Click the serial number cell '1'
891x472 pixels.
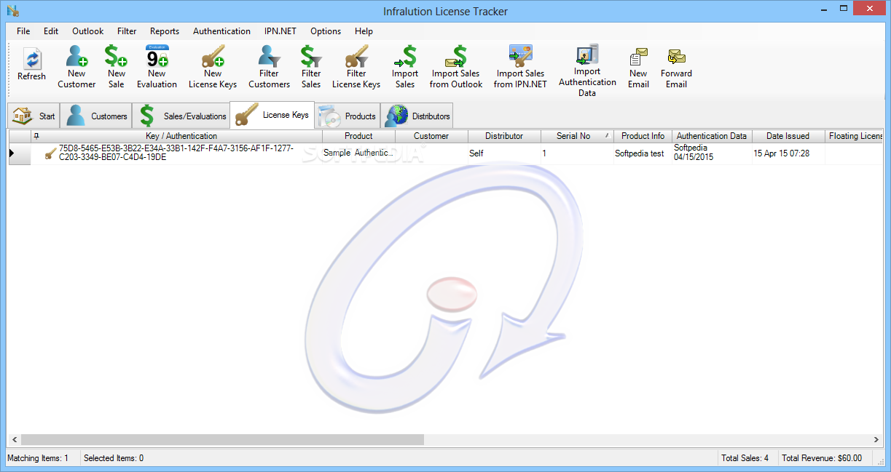577,153
